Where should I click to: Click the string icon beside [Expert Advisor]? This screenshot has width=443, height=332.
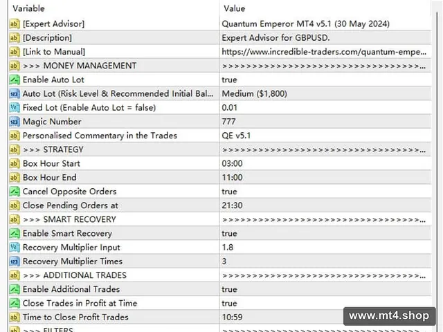(14, 24)
